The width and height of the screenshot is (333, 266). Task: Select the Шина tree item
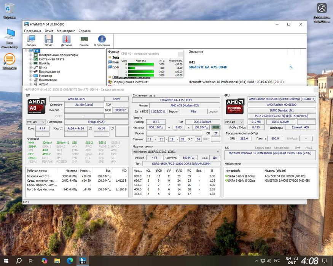coord(43,68)
